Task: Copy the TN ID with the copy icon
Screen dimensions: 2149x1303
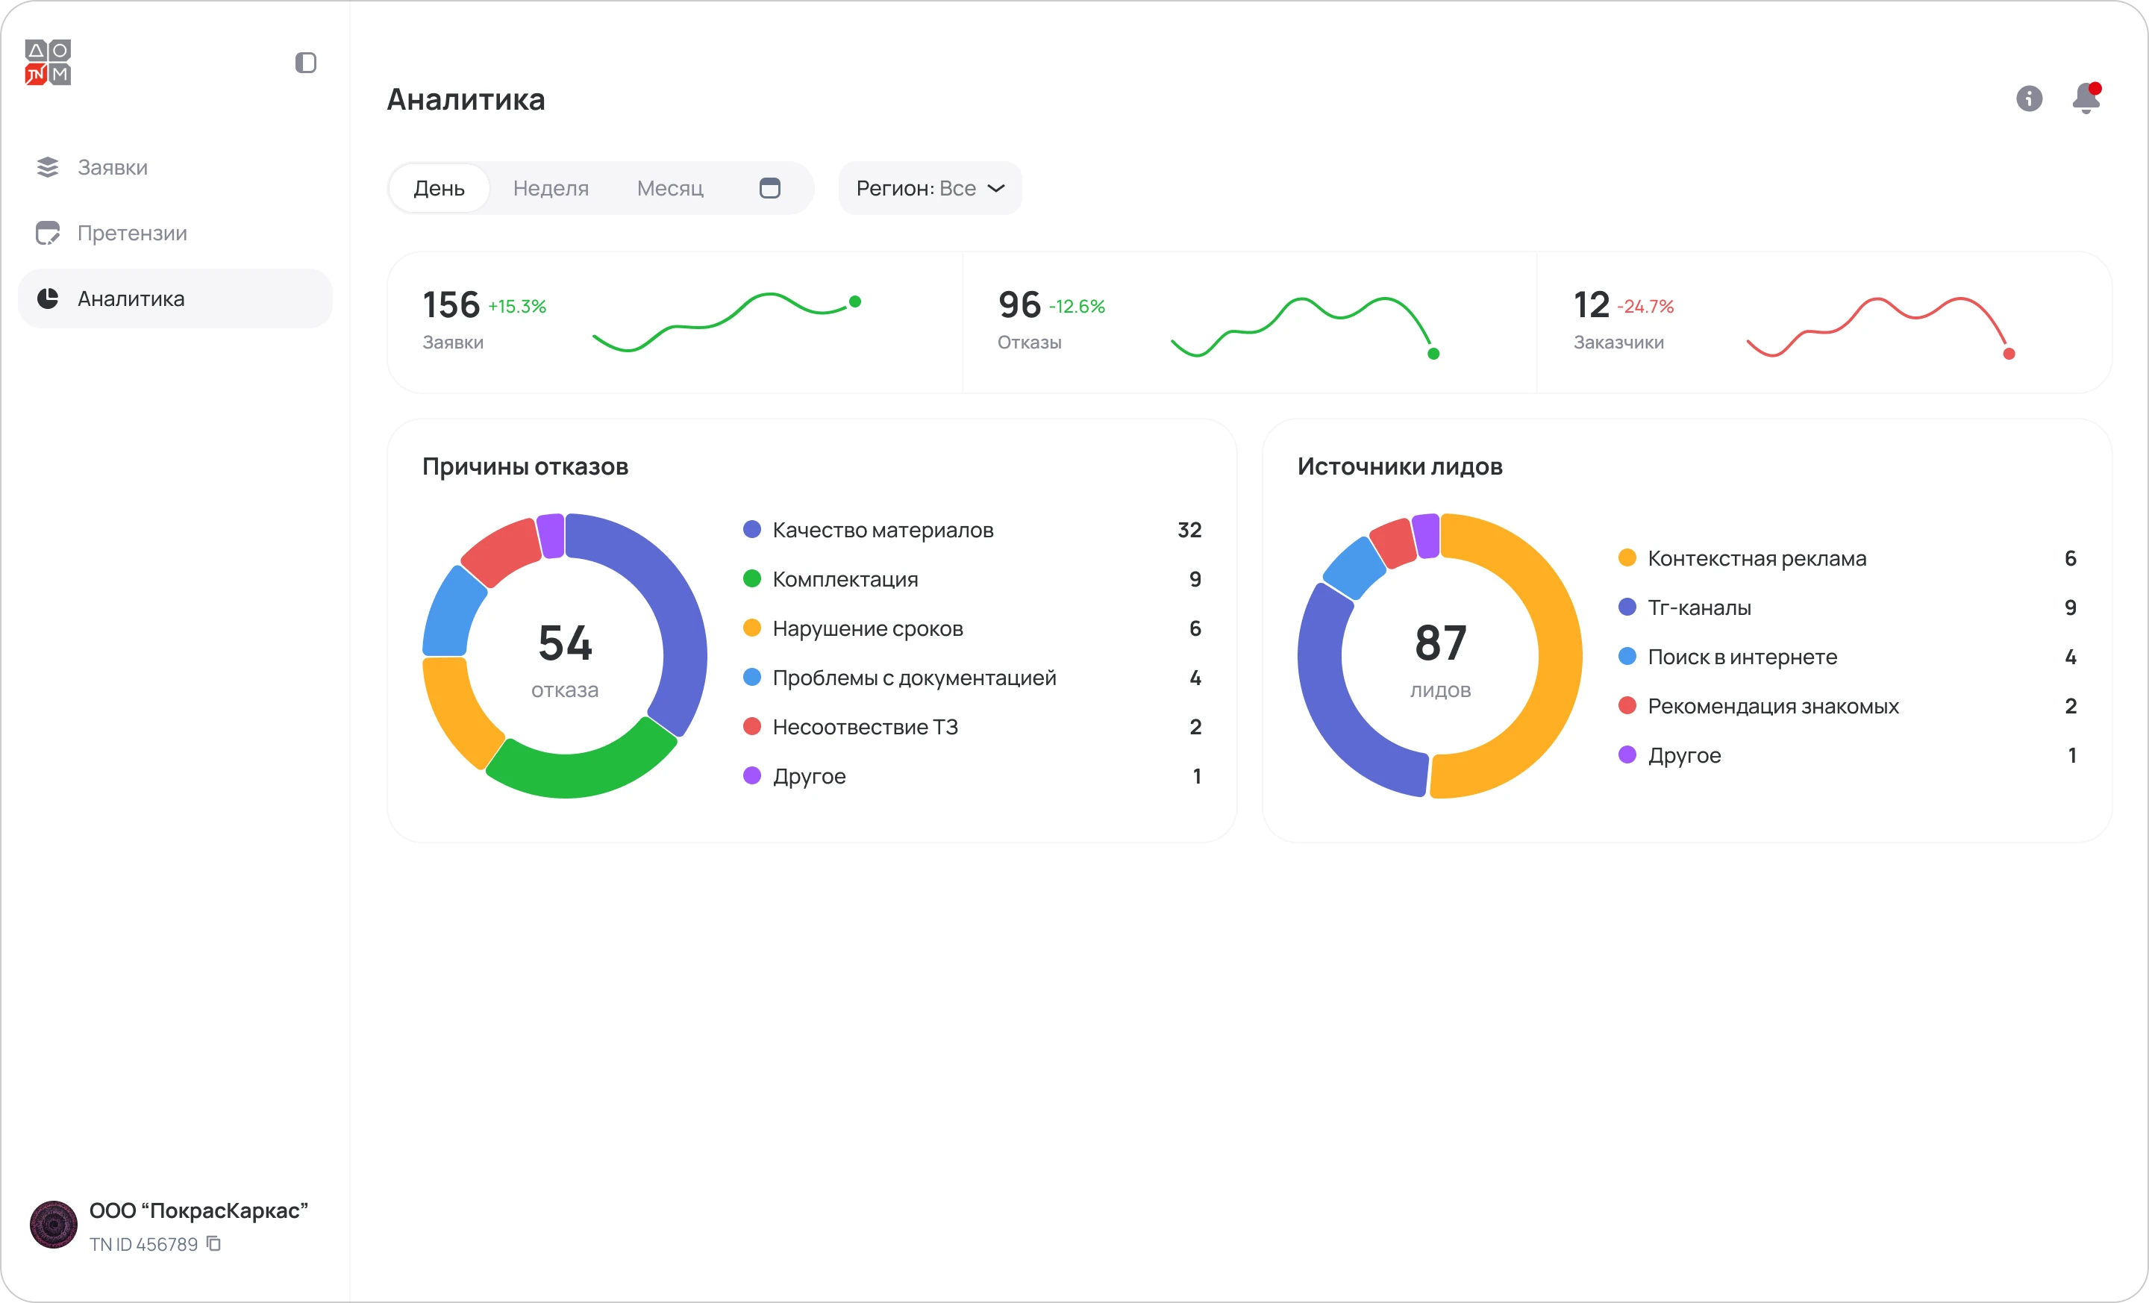Action: [213, 1244]
